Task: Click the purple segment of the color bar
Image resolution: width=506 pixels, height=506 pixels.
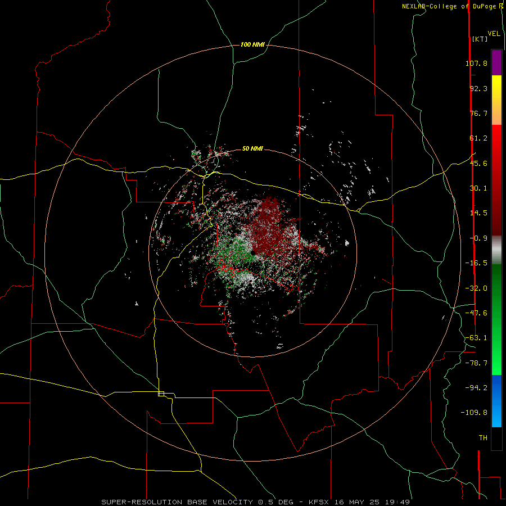Action: click(496, 62)
